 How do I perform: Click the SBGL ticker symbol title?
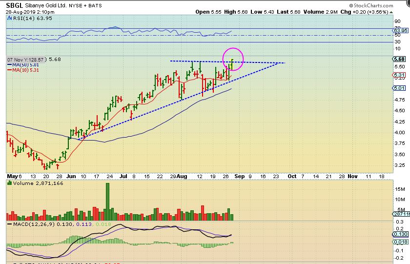click(15, 5)
